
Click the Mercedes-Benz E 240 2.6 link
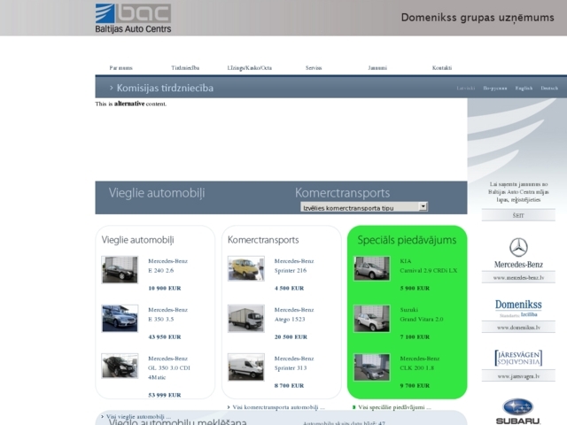pyautogui.click(x=167, y=266)
